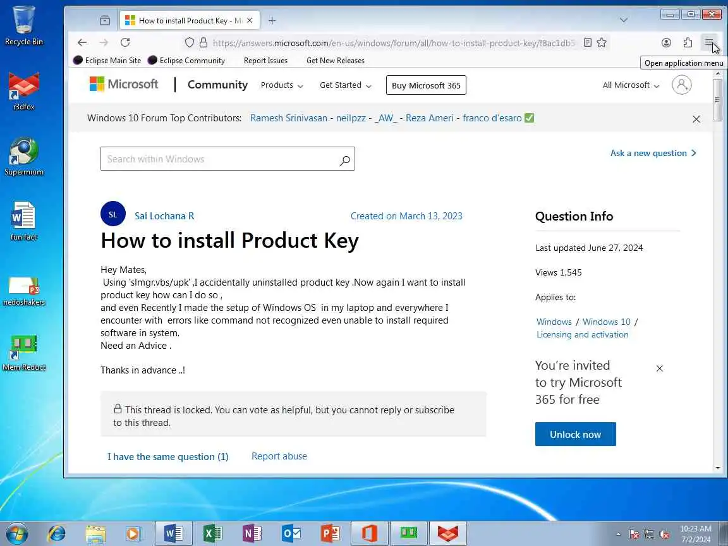Launch Internet Explorer from the taskbar

click(57, 533)
